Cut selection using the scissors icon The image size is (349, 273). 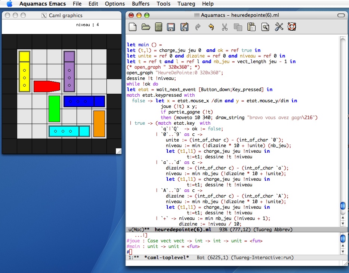coord(225,27)
